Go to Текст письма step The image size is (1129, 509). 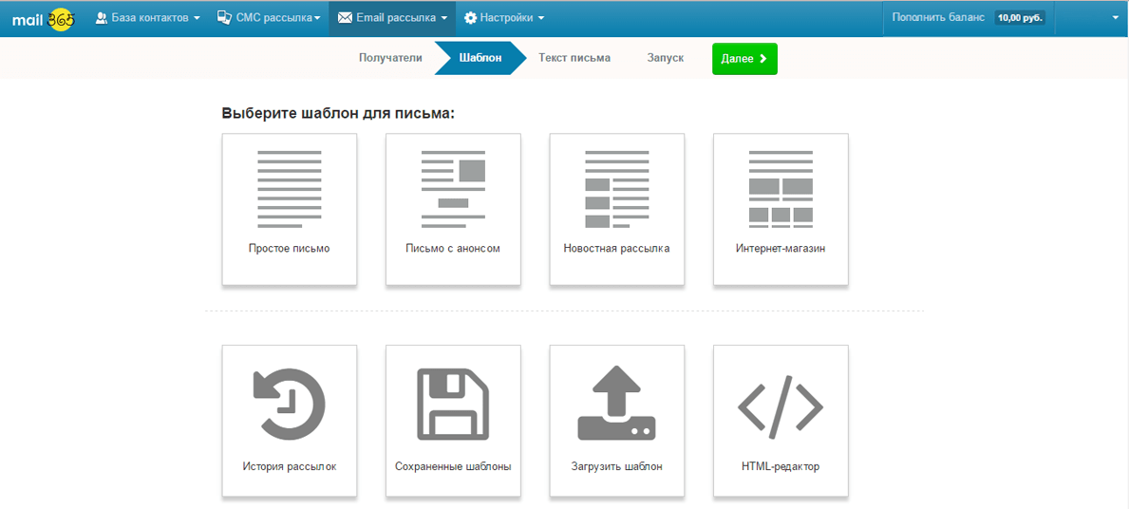tap(574, 58)
